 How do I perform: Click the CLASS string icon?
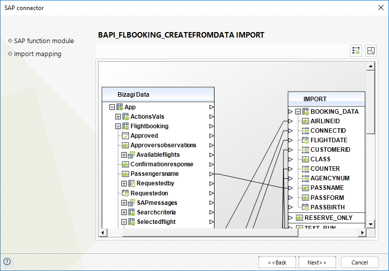click(x=305, y=159)
